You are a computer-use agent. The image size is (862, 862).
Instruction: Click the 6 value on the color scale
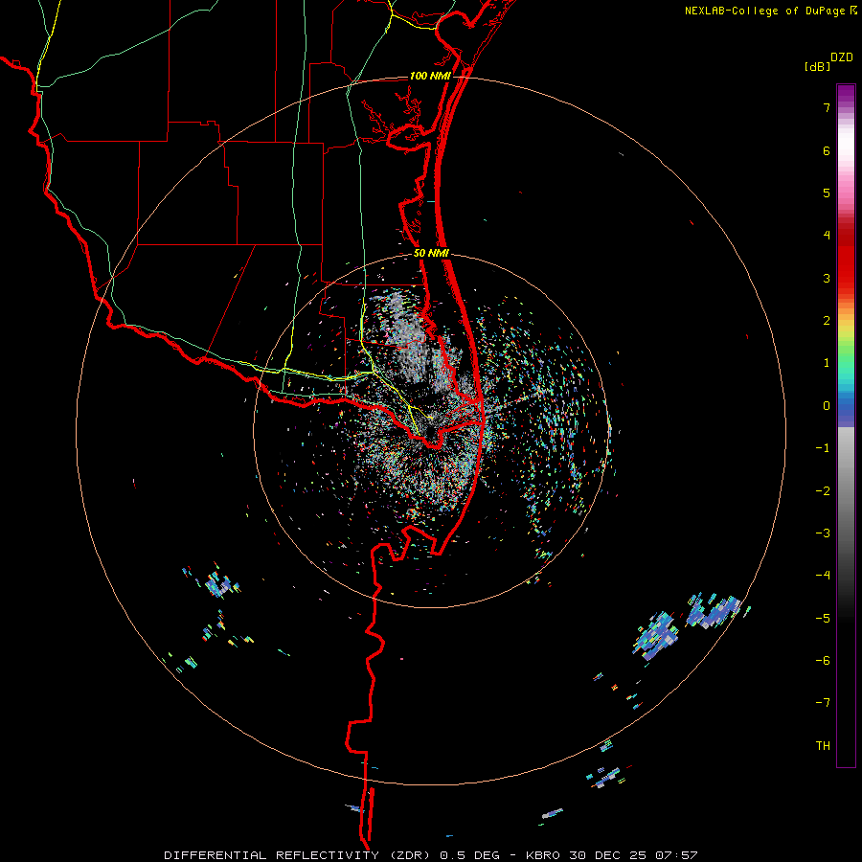(x=827, y=150)
